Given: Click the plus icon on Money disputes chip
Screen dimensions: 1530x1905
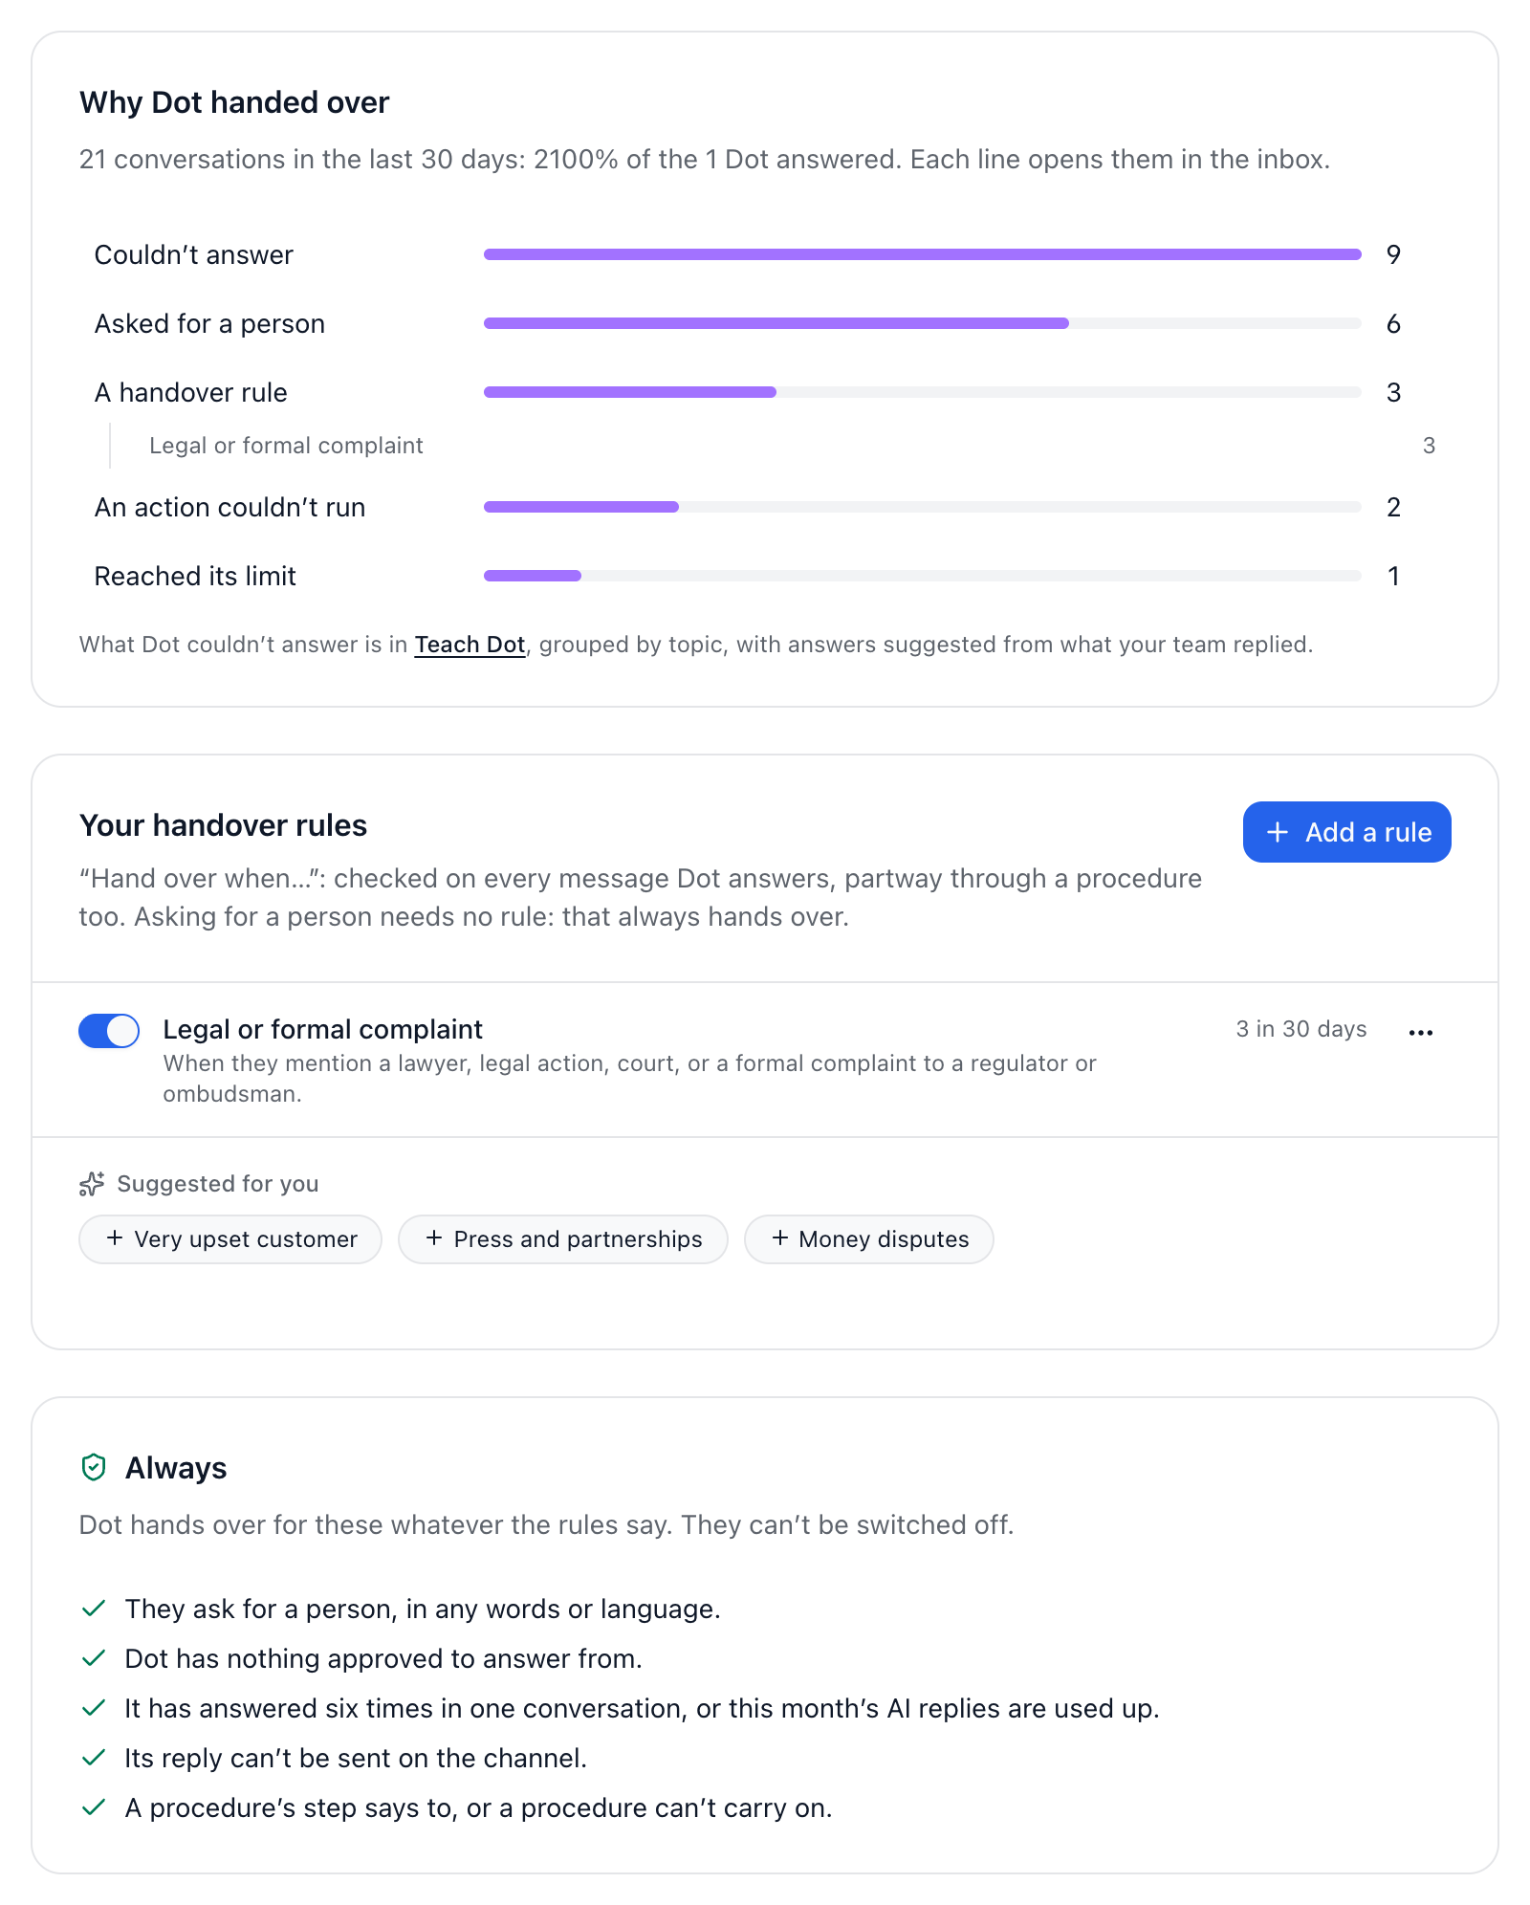Looking at the screenshot, I should coord(780,1238).
